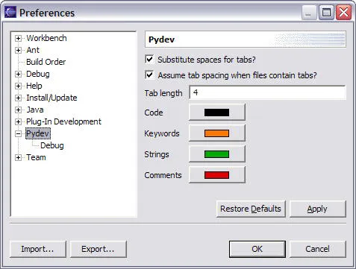
Task: Click the Import... button
Action: (38, 249)
